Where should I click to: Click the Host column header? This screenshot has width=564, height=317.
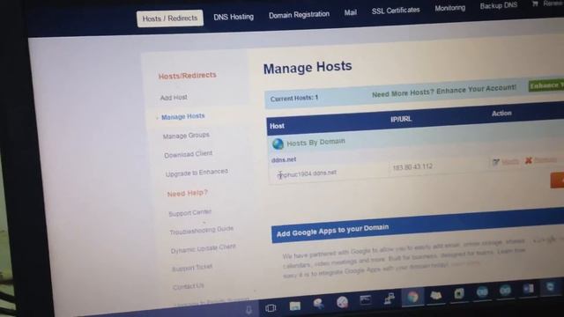tap(277, 126)
